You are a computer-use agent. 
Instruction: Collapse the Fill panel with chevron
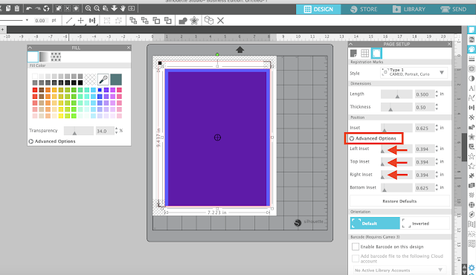(30, 48)
